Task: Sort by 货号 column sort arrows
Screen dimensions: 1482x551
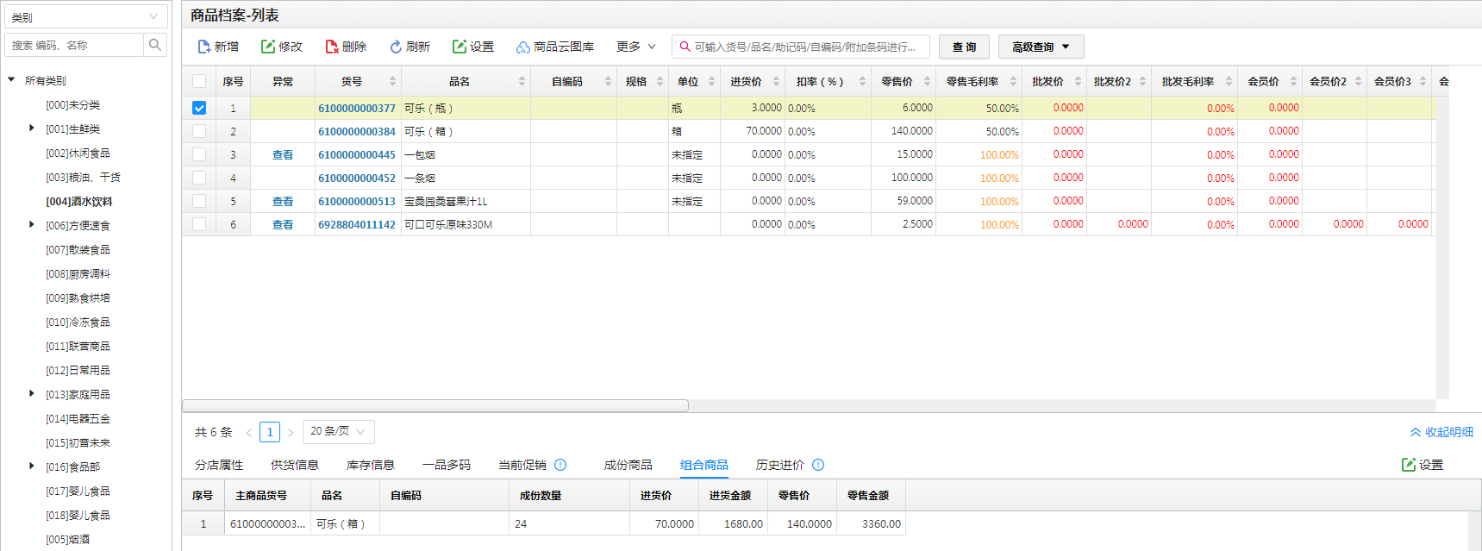Action: [392, 81]
